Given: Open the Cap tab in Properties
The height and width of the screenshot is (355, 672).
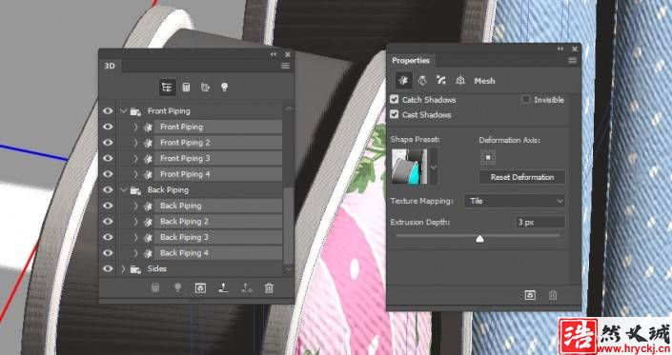Looking at the screenshot, I should (x=441, y=80).
